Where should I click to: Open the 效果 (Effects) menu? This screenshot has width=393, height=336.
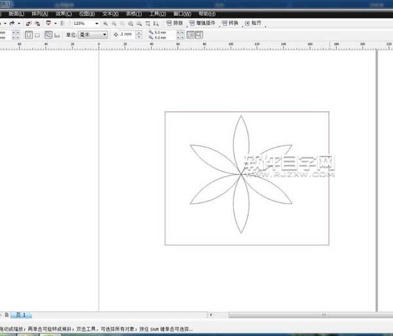(x=64, y=13)
